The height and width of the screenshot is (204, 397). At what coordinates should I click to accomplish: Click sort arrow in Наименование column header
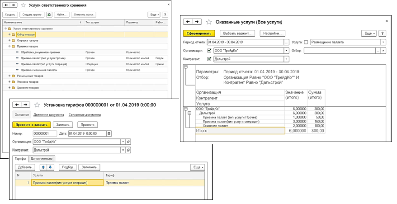80,23
